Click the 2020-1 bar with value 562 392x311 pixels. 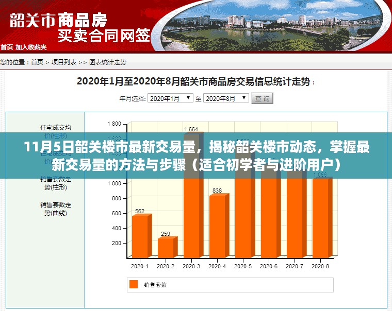click(140, 236)
